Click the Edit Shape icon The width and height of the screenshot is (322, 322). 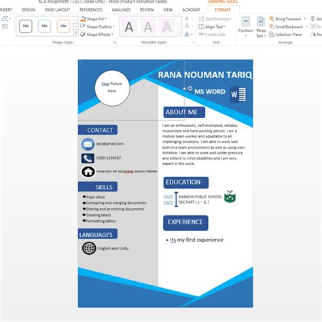5,19
